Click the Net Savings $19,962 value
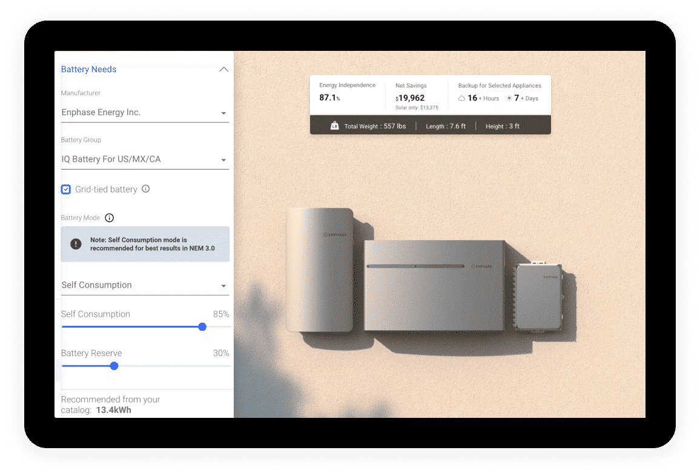Viewport: 700px width, 476px height. [410, 98]
